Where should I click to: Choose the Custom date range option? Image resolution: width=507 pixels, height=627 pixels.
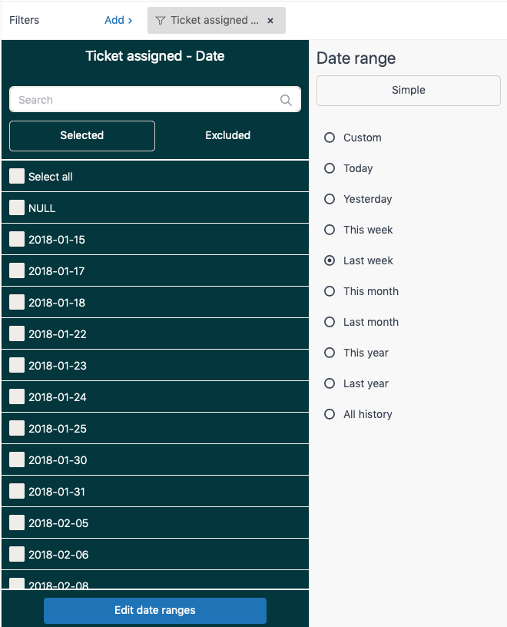[x=330, y=138]
